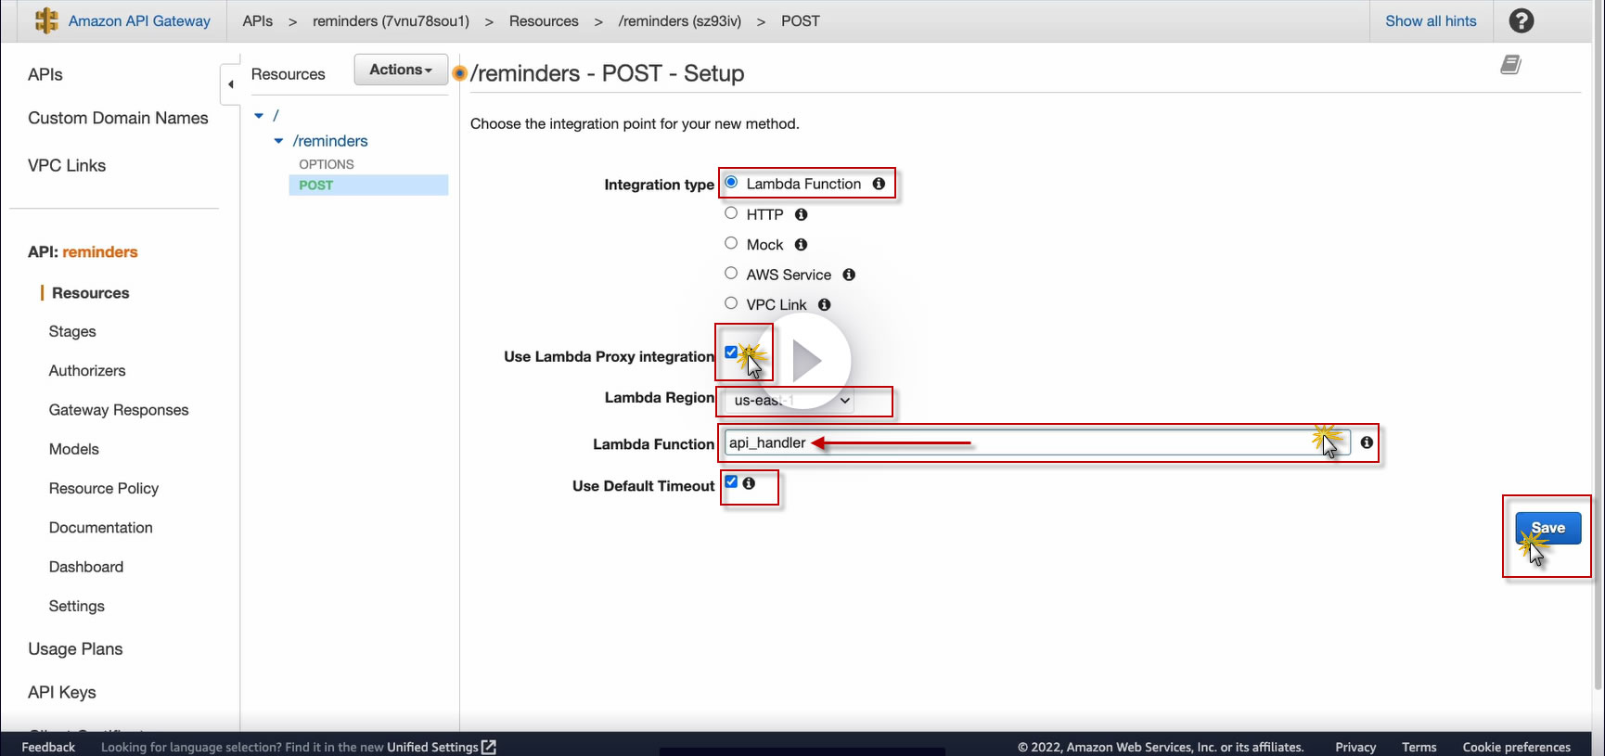This screenshot has width=1605, height=756.
Task: Open API Keys page
Action: [x=62, y=693]
